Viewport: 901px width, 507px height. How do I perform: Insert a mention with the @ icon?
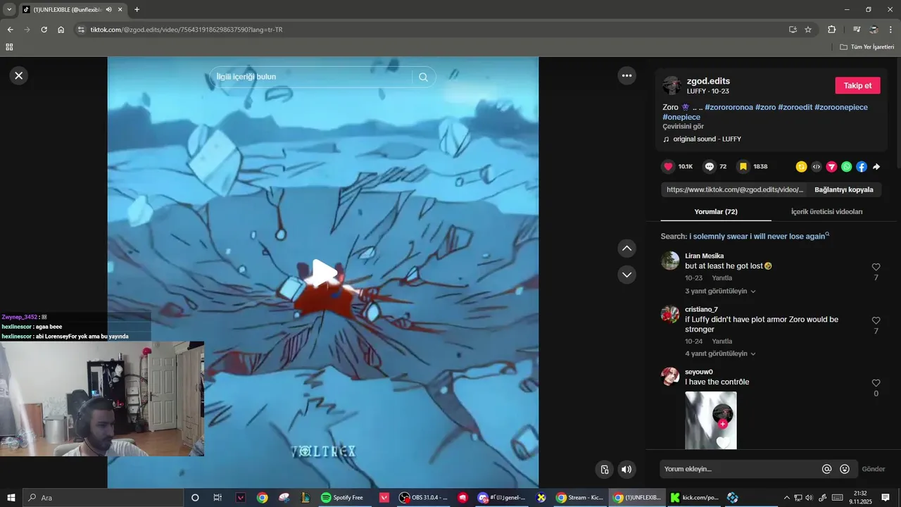coord(827,469)
